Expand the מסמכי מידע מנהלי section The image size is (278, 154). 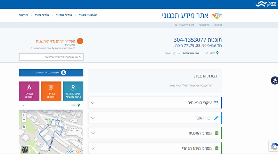[155, 148]
